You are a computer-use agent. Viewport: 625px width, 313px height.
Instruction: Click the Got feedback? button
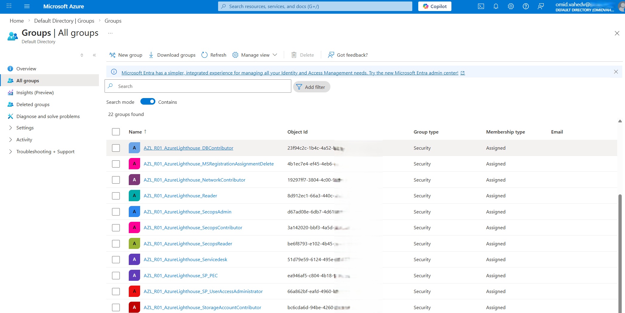point(347,55)
